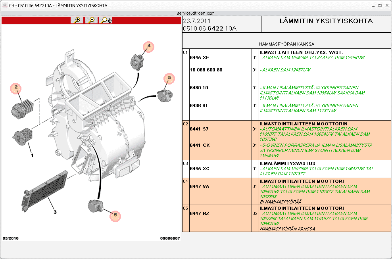Click part label 3 under the heater radiator

(x=55, y=212)
